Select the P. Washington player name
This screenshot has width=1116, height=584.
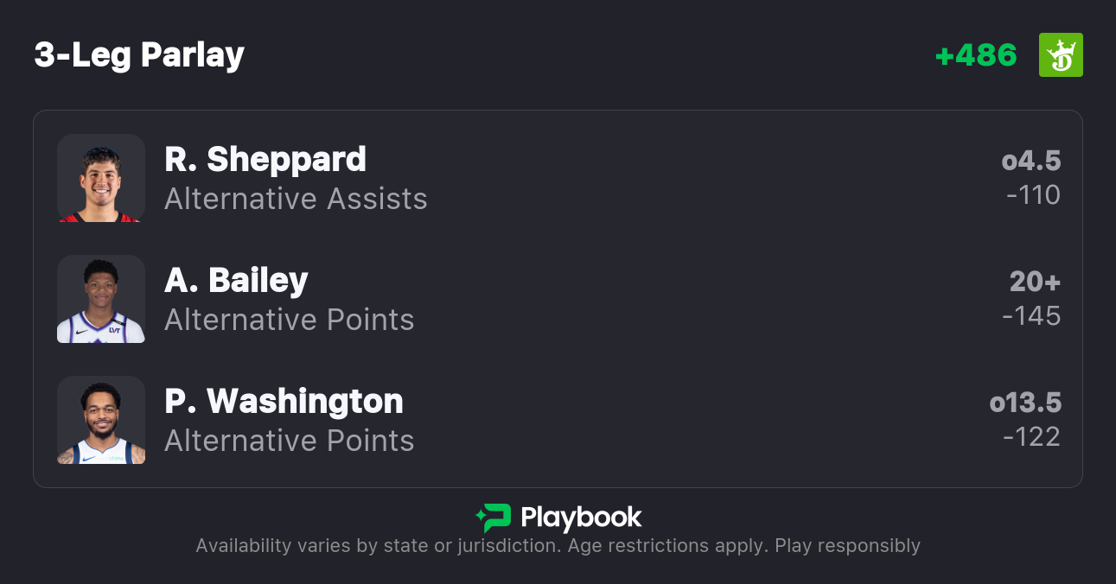click(x=284, y=401)
